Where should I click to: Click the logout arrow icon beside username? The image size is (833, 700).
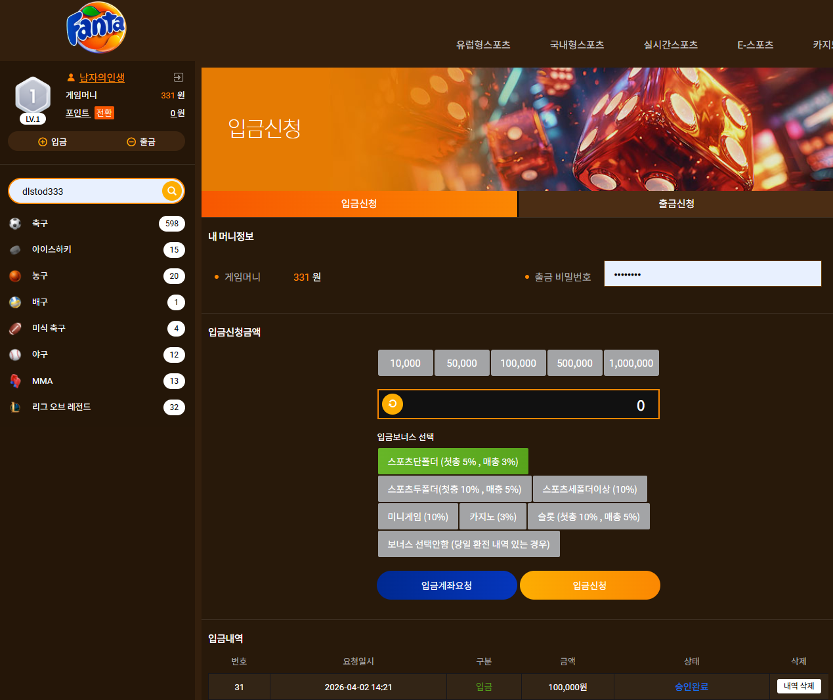[x=178, y=77]
